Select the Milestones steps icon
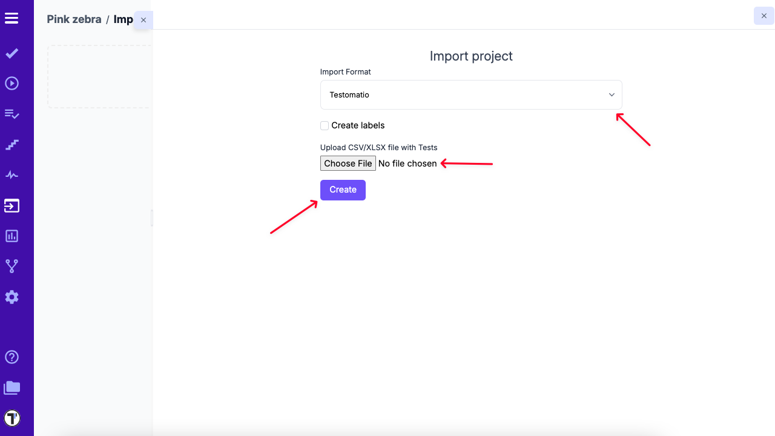Viewport: 775px width, 436px height. (x=12, y=144)
